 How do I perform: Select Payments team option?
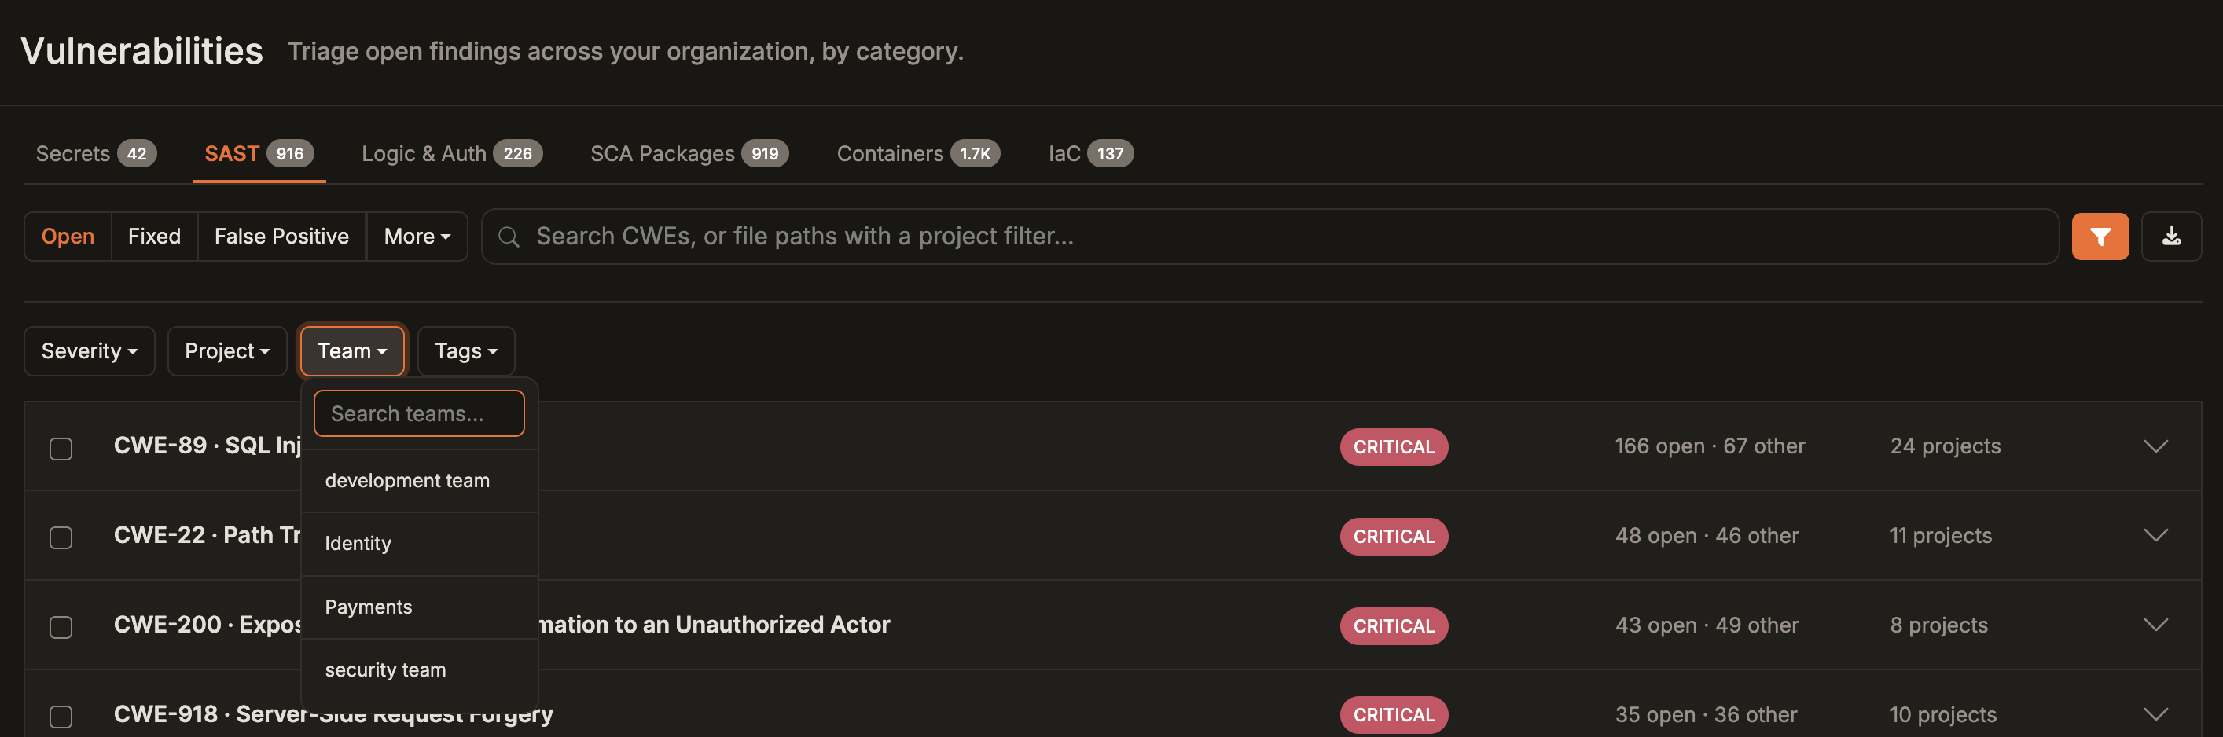(x=420, y=607)
